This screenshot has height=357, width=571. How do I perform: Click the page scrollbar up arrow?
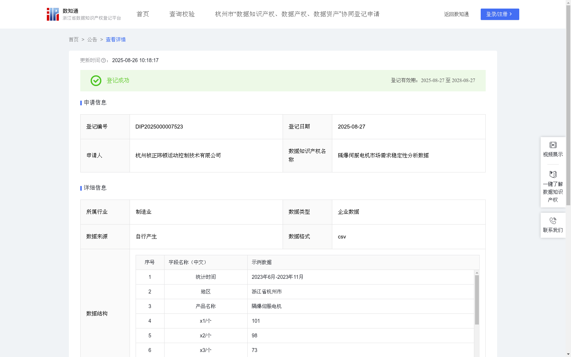click(x=568, y=2)
